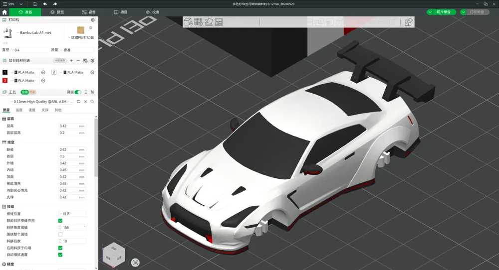
Task: Uncheck the 自动擦拭速度 checkbox
Action: click(60, 255)
